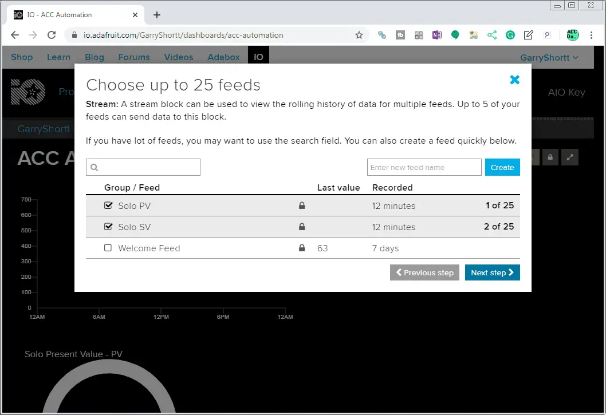Image resolution: width=606 pixels, height=415 pixels.
Task: Click the Welcome Feed name text
Action: (x=149, y=248)
